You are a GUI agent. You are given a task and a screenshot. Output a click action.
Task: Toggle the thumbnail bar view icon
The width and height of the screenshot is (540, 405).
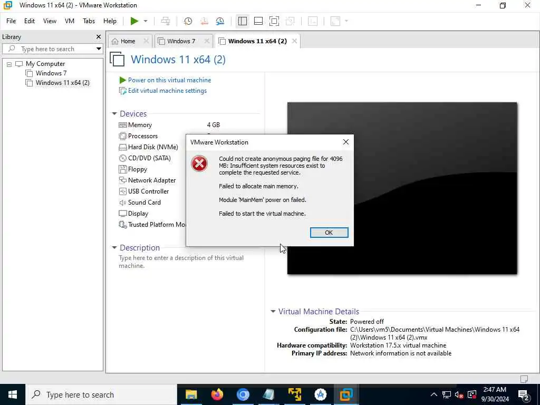pyautogui.click(x=258, y=21)
